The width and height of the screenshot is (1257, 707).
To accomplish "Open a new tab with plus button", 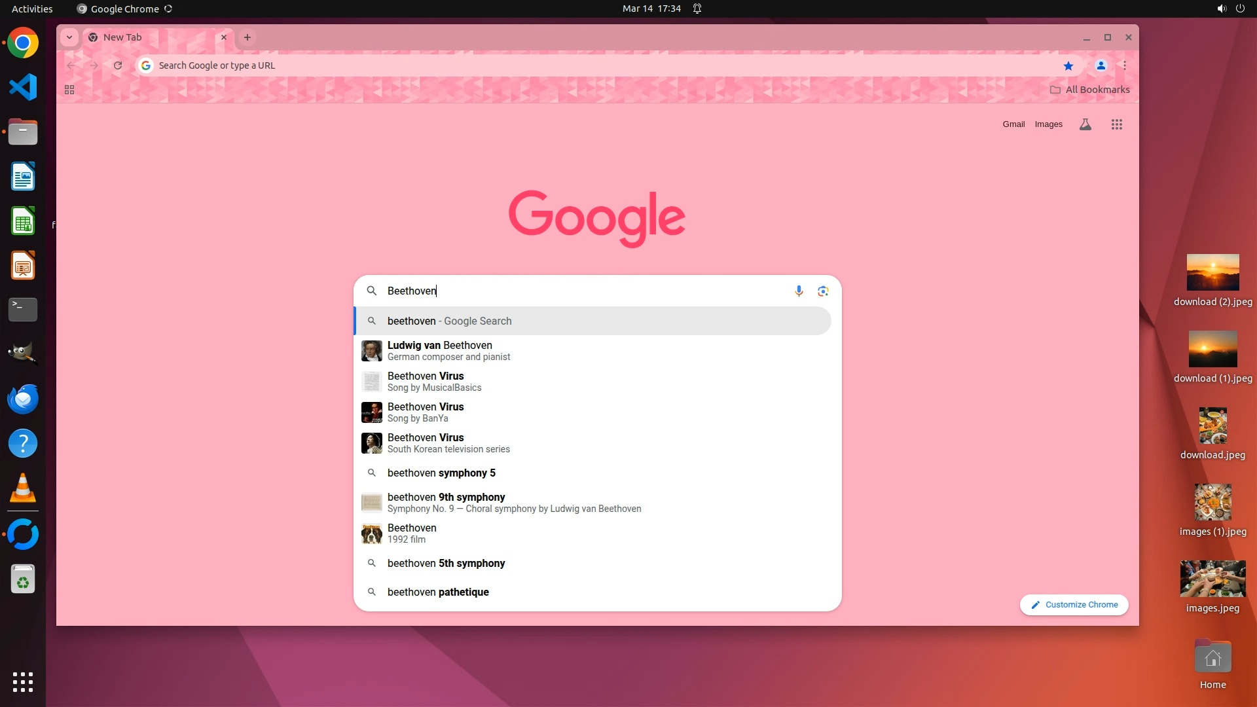I will [x=247, y=37].
